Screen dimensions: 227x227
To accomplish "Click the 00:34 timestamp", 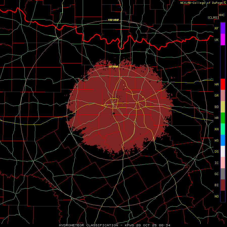I will 165,225.
